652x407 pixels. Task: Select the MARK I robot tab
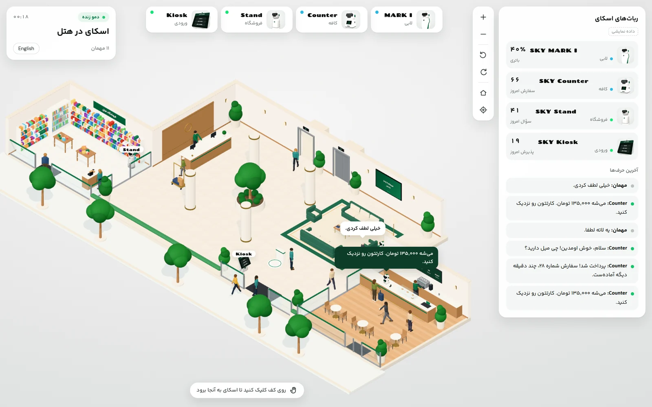point(407,20)
